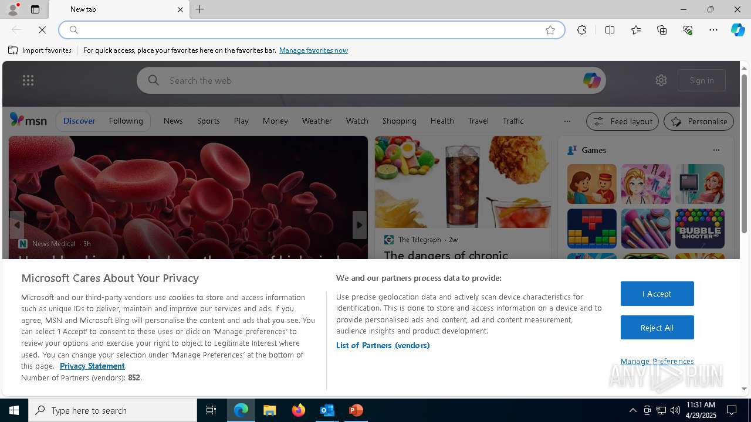
Task: Open Copilot sidebar icon
Action: [x=738, y=30]
